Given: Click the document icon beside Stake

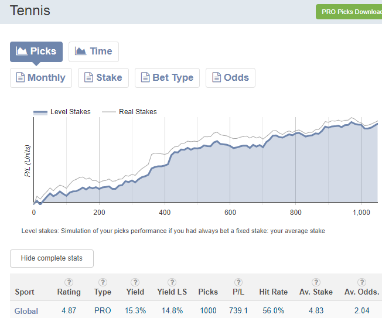Looking at the screenshot, I should coord(88,77).
